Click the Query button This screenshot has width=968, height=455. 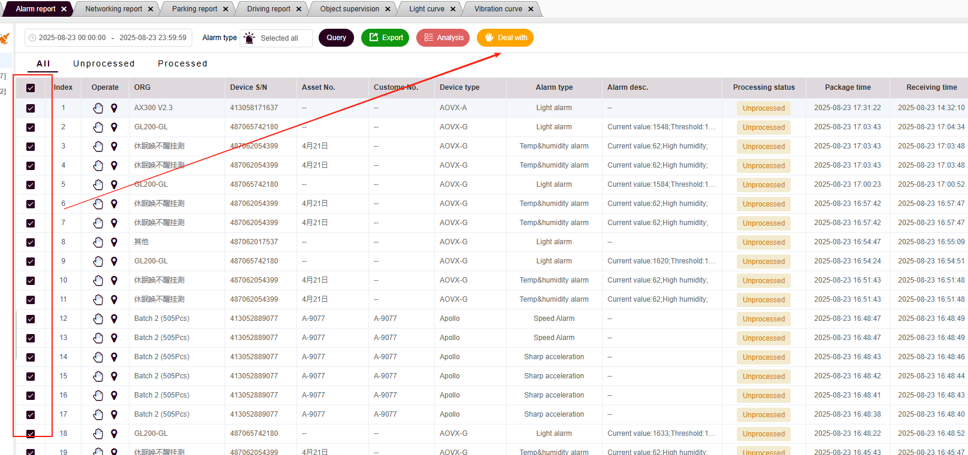tap(336, 38)
